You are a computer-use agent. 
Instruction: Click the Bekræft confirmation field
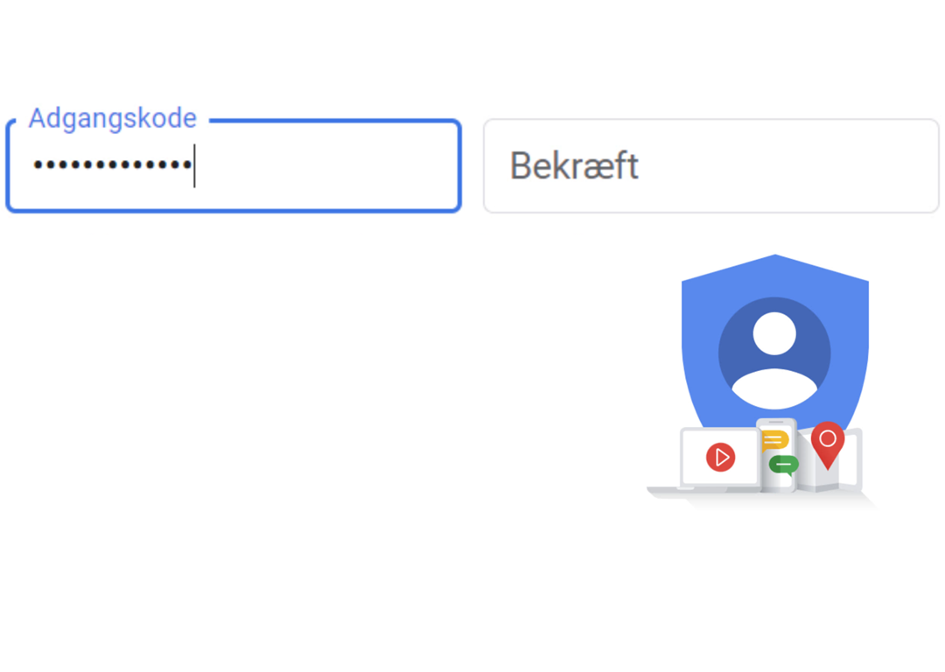click(x=711, y=166)
